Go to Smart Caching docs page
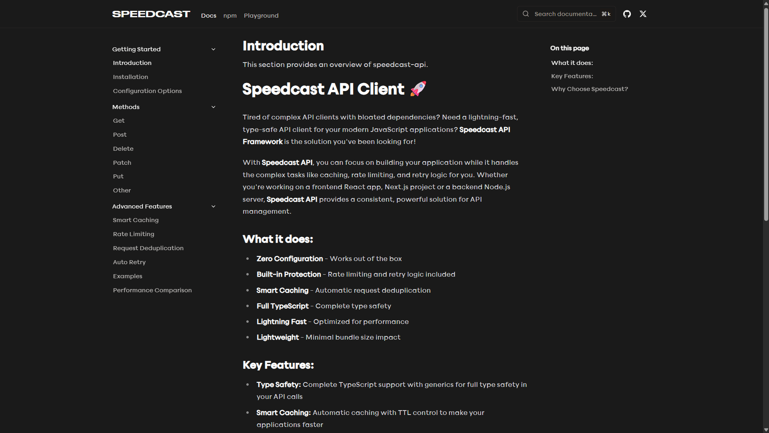The width and height of the screenshot is (769, 433). [x=136, y=220]
